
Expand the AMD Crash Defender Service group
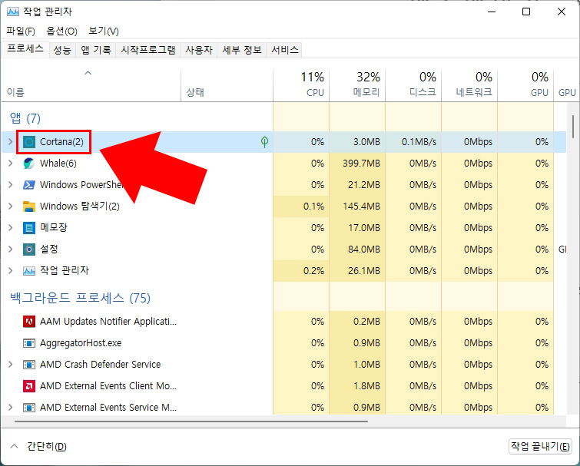pyautogui.click(x=10, y=365)
